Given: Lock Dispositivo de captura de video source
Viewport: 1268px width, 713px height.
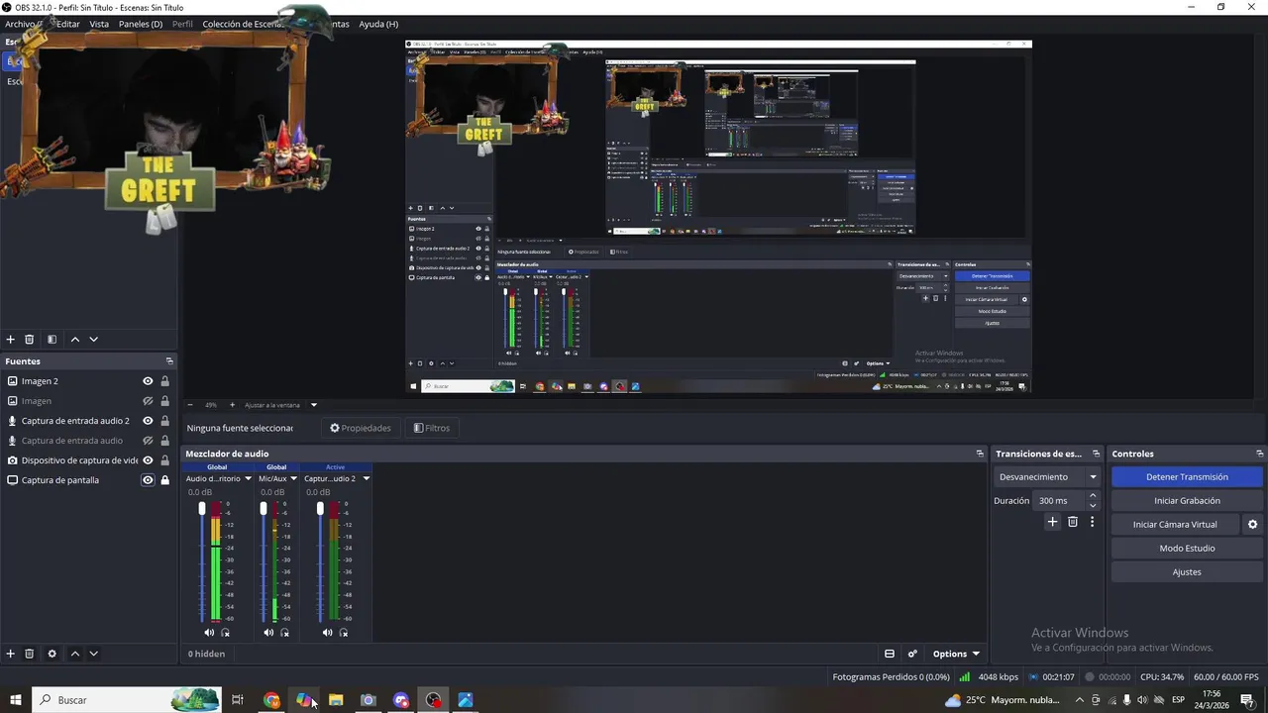Looking at the screenshot, I should 164,460.
